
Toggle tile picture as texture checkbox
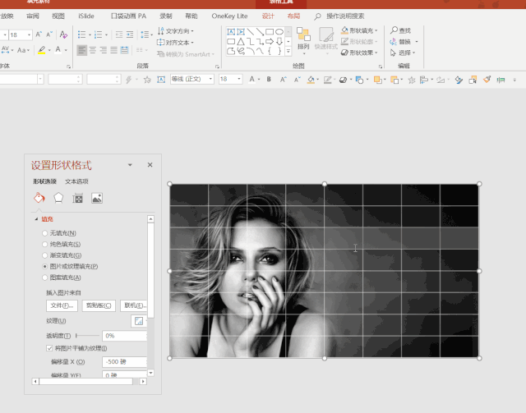click(49, 348)
